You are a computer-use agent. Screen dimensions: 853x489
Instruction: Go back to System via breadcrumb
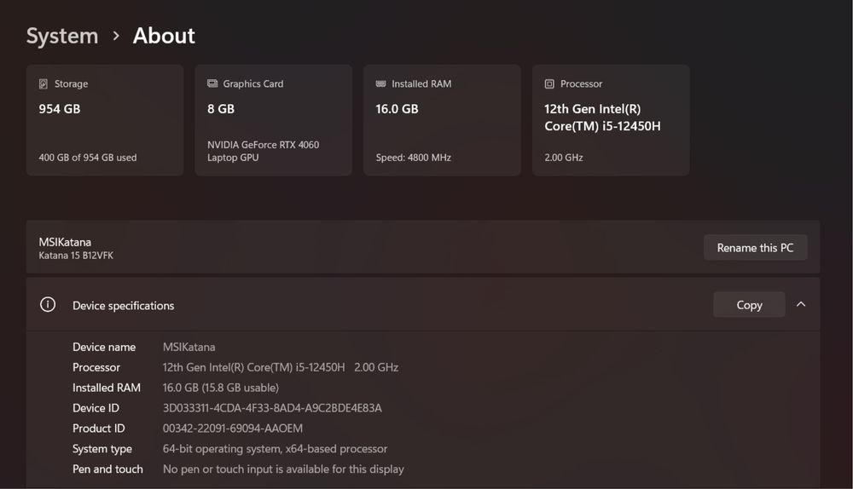[62, 36]
